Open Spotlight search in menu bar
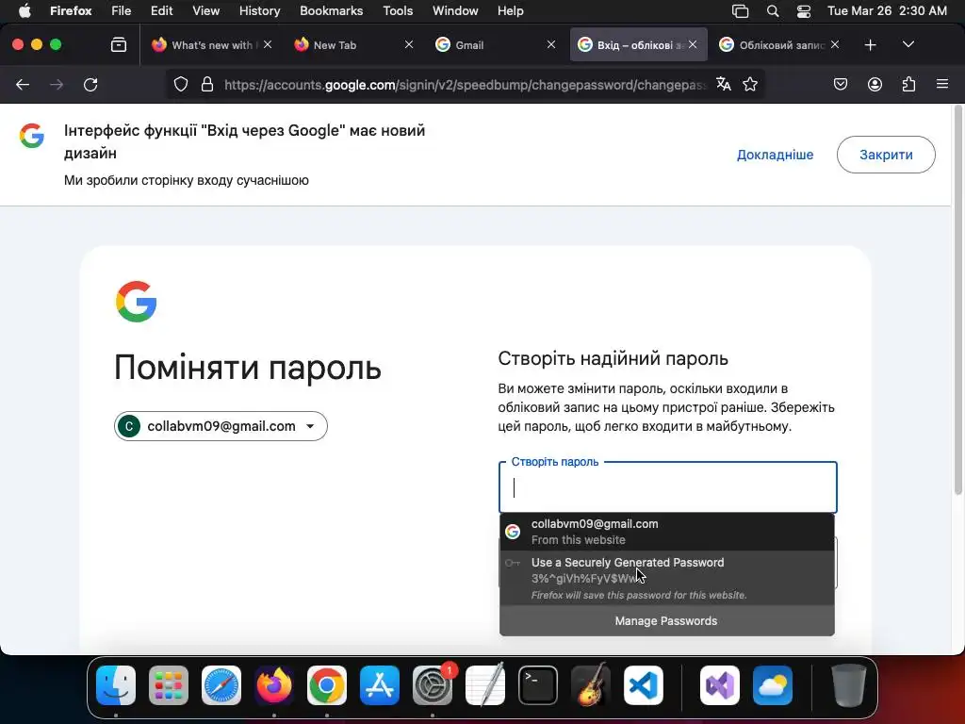 coord(773,11)
